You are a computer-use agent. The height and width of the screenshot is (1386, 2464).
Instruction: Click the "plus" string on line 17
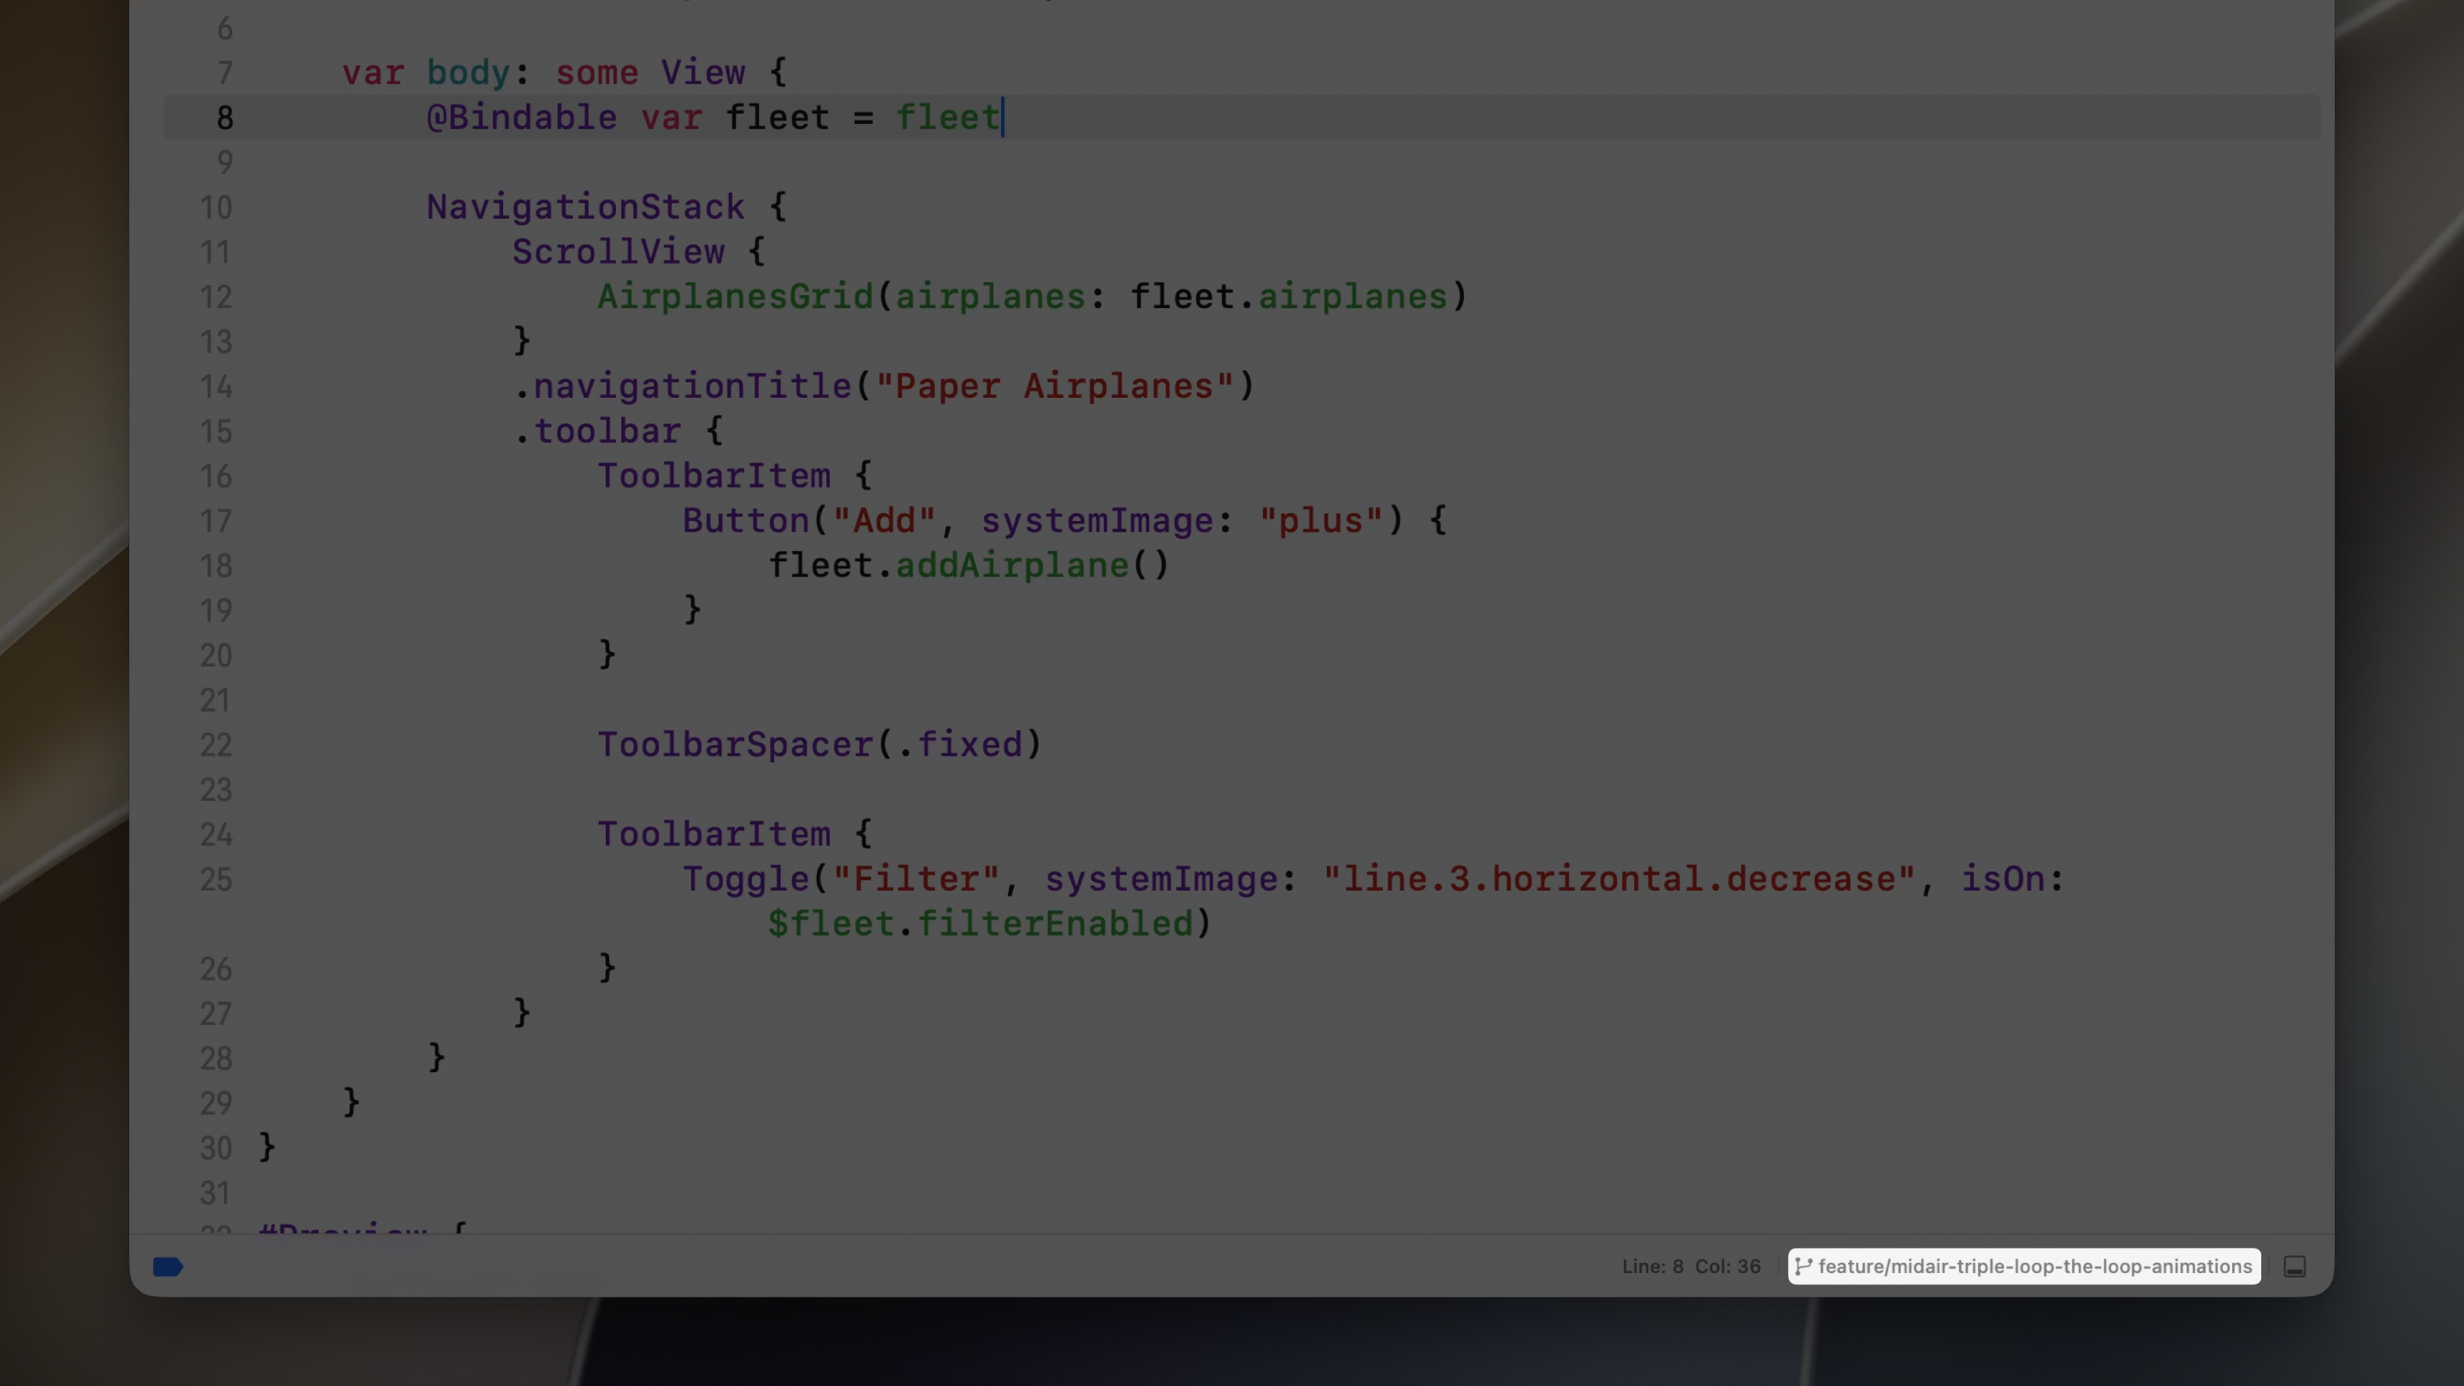click(x=1321, y=521)
